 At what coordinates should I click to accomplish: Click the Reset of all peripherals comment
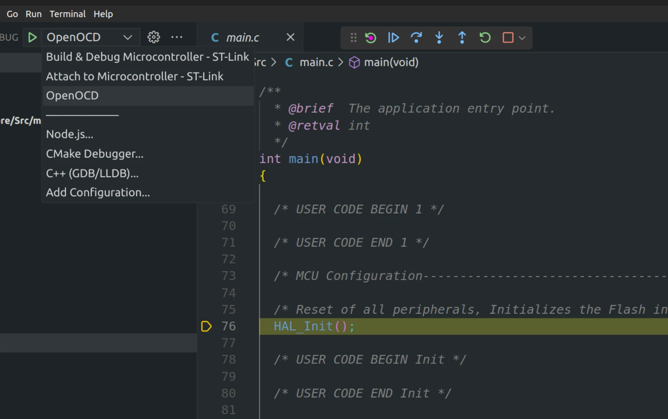click(471, 309)
